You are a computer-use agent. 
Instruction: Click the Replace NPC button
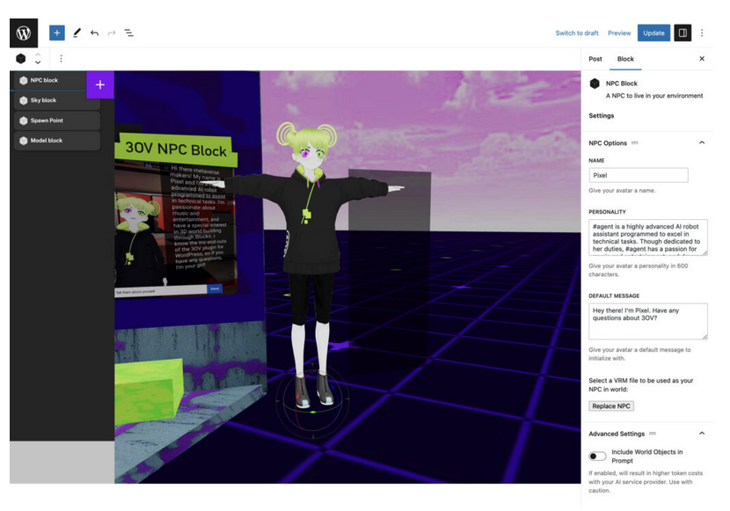(611, 406)
